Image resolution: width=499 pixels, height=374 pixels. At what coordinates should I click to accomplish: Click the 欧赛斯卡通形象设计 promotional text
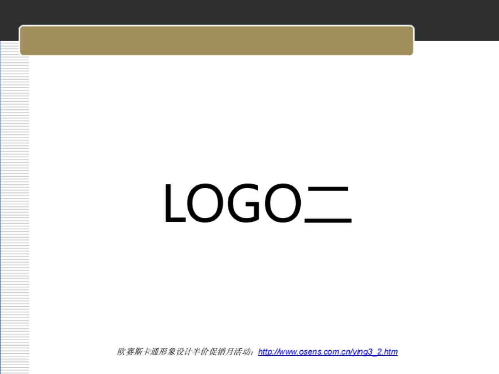(x=183, y=351)
